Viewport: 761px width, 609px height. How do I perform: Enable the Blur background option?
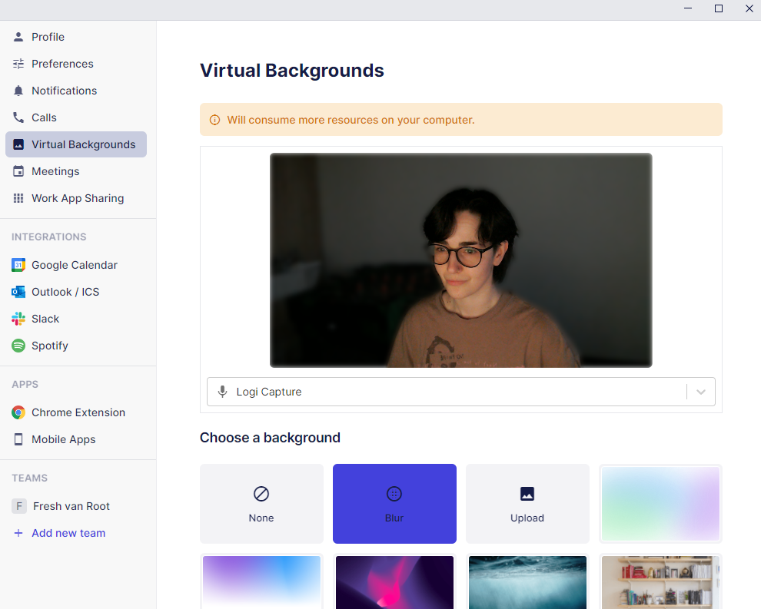(394, 504)
